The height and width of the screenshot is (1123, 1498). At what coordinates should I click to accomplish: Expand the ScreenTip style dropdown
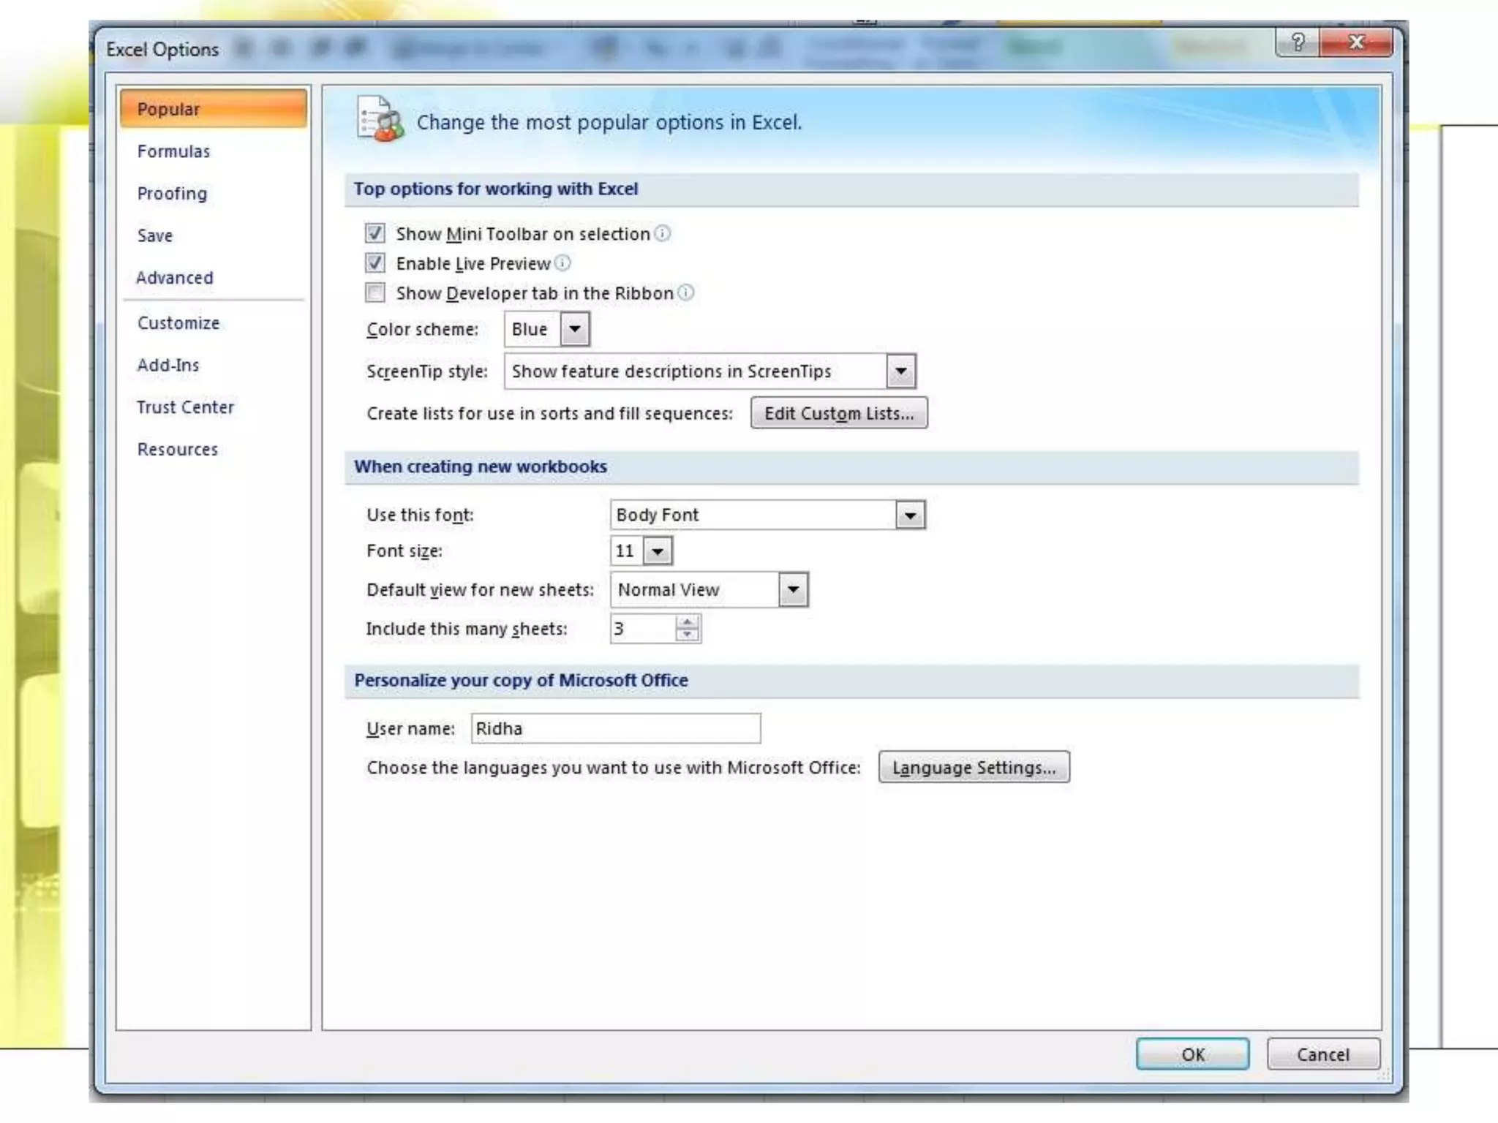[x=900, y=371]
